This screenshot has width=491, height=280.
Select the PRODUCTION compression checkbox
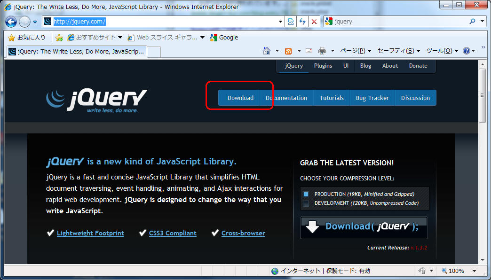[306, 194]
